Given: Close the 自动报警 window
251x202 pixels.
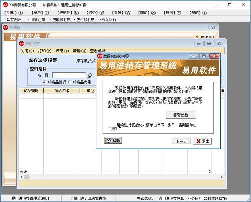Looking at the screenshot, I should (219, 44).
